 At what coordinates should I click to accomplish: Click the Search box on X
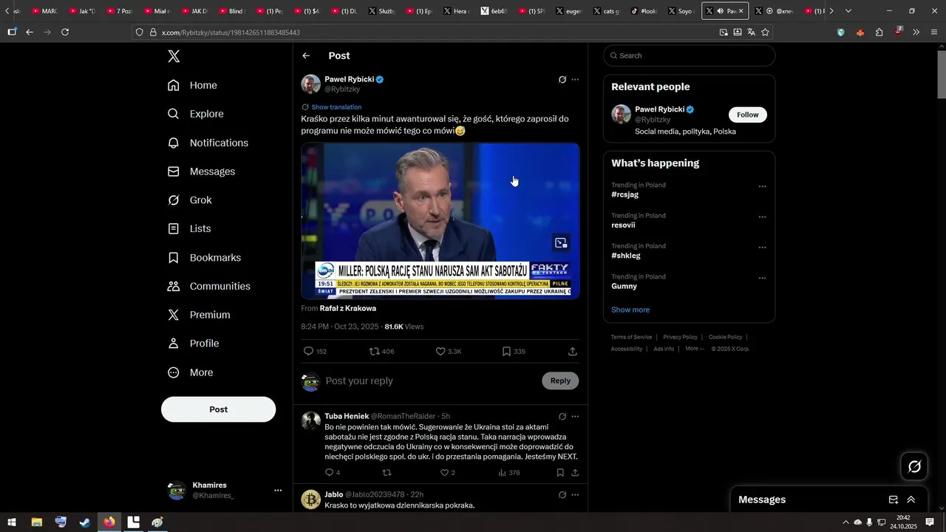point(689,55)
